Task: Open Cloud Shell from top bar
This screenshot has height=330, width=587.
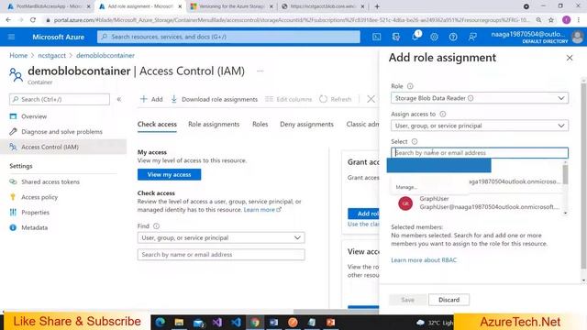Action: coord(377,37)
